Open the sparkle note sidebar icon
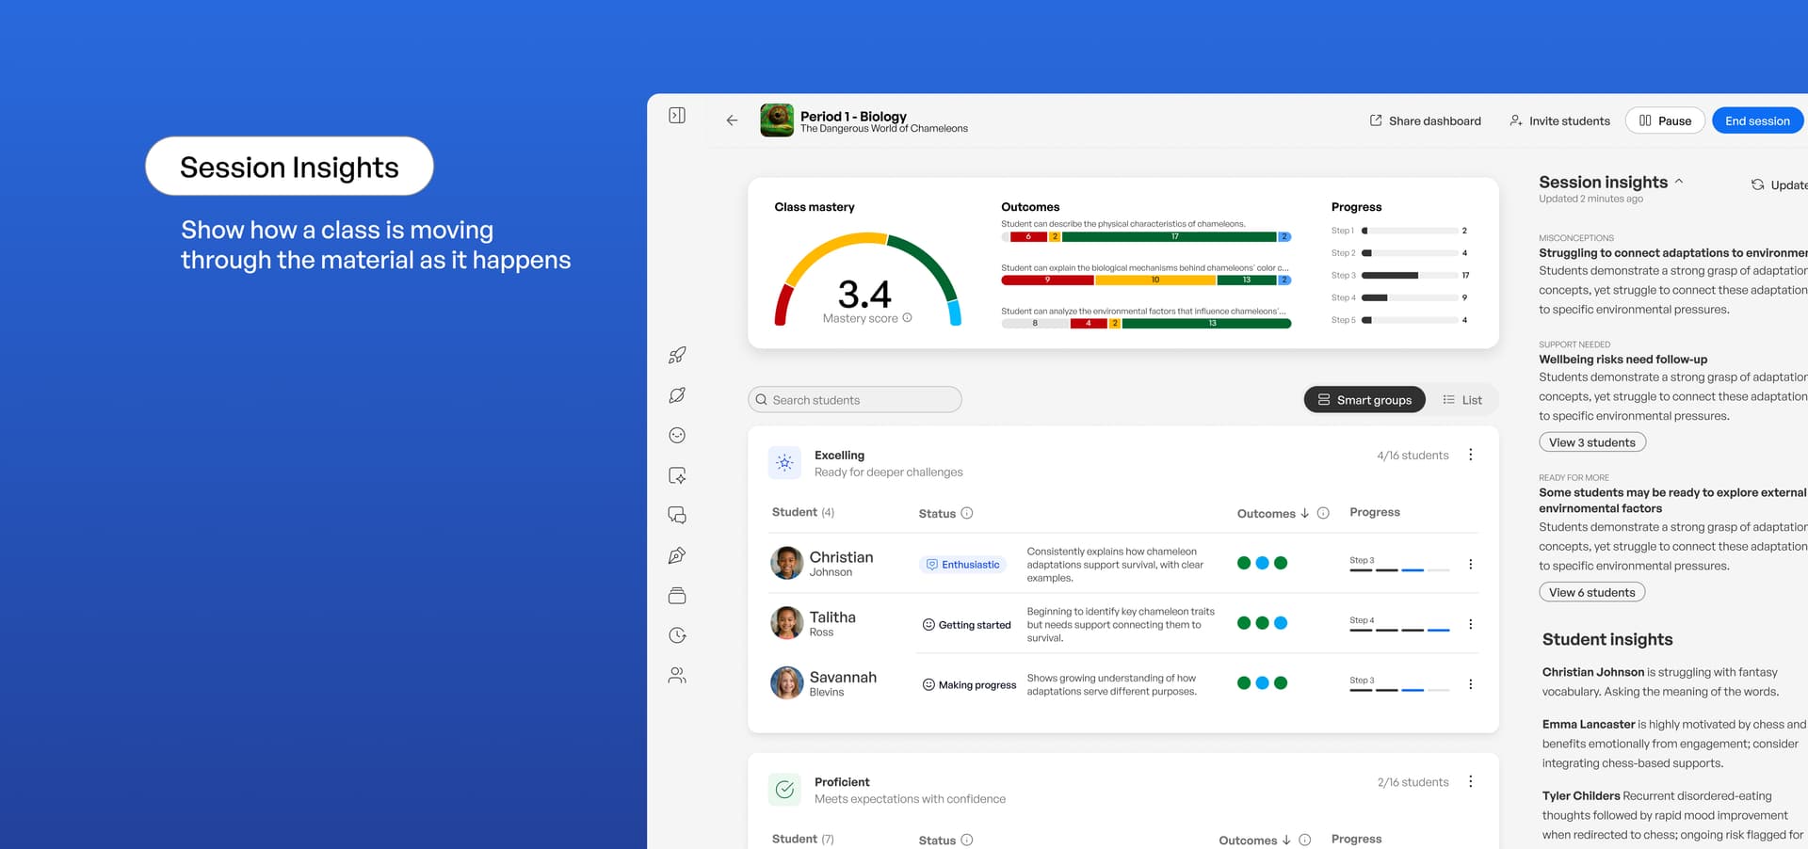 point(677,475)
